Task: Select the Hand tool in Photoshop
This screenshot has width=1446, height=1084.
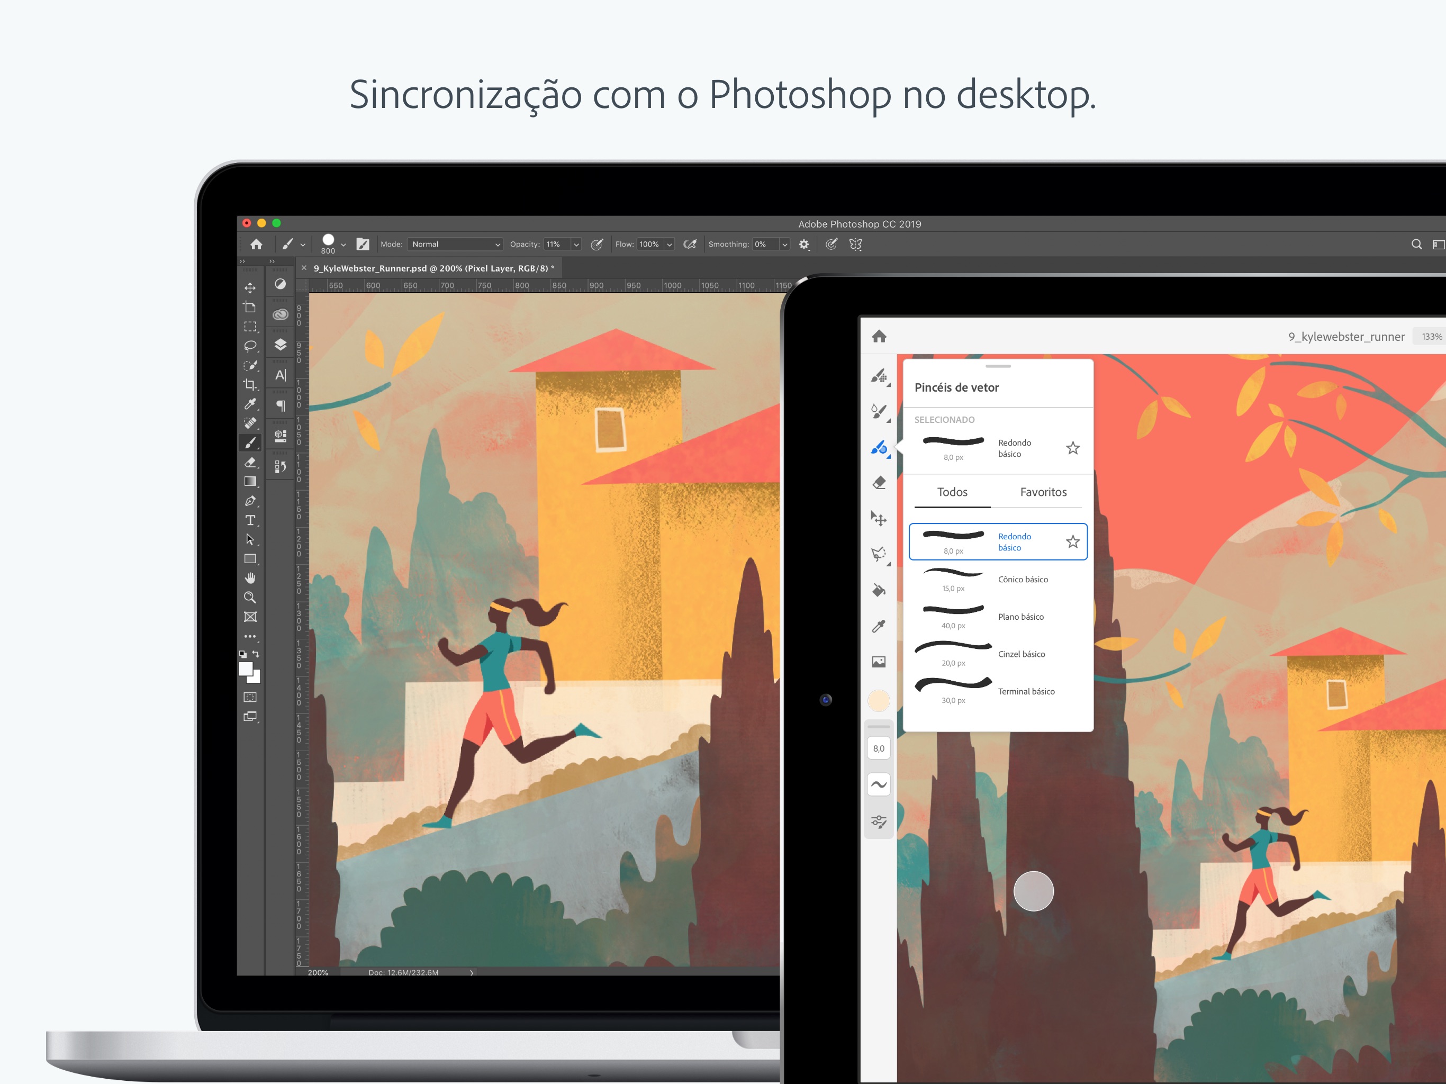Action: (x=250, y=578)
